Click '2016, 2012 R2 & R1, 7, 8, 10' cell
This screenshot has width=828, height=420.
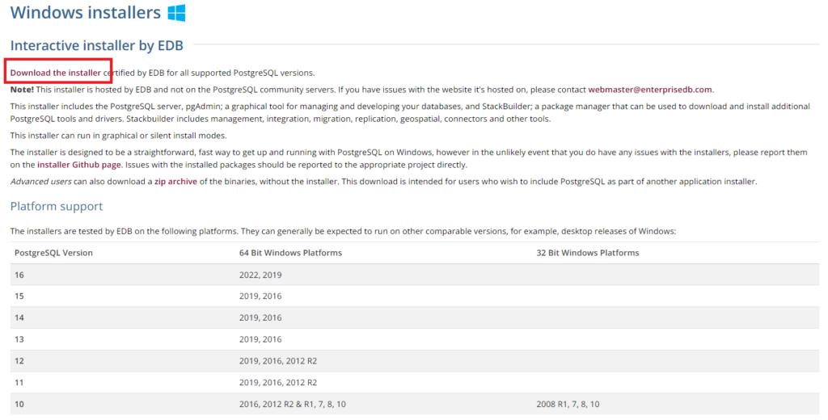[293, 404]
